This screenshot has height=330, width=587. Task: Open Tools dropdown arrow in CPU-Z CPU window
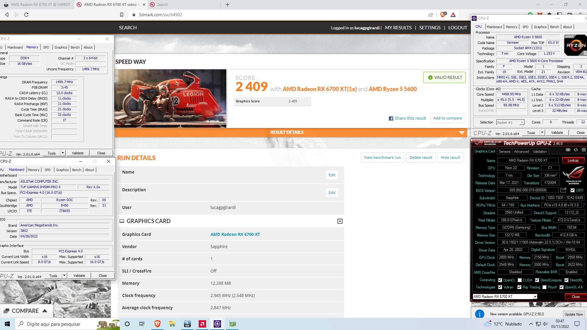click(542, 133)
